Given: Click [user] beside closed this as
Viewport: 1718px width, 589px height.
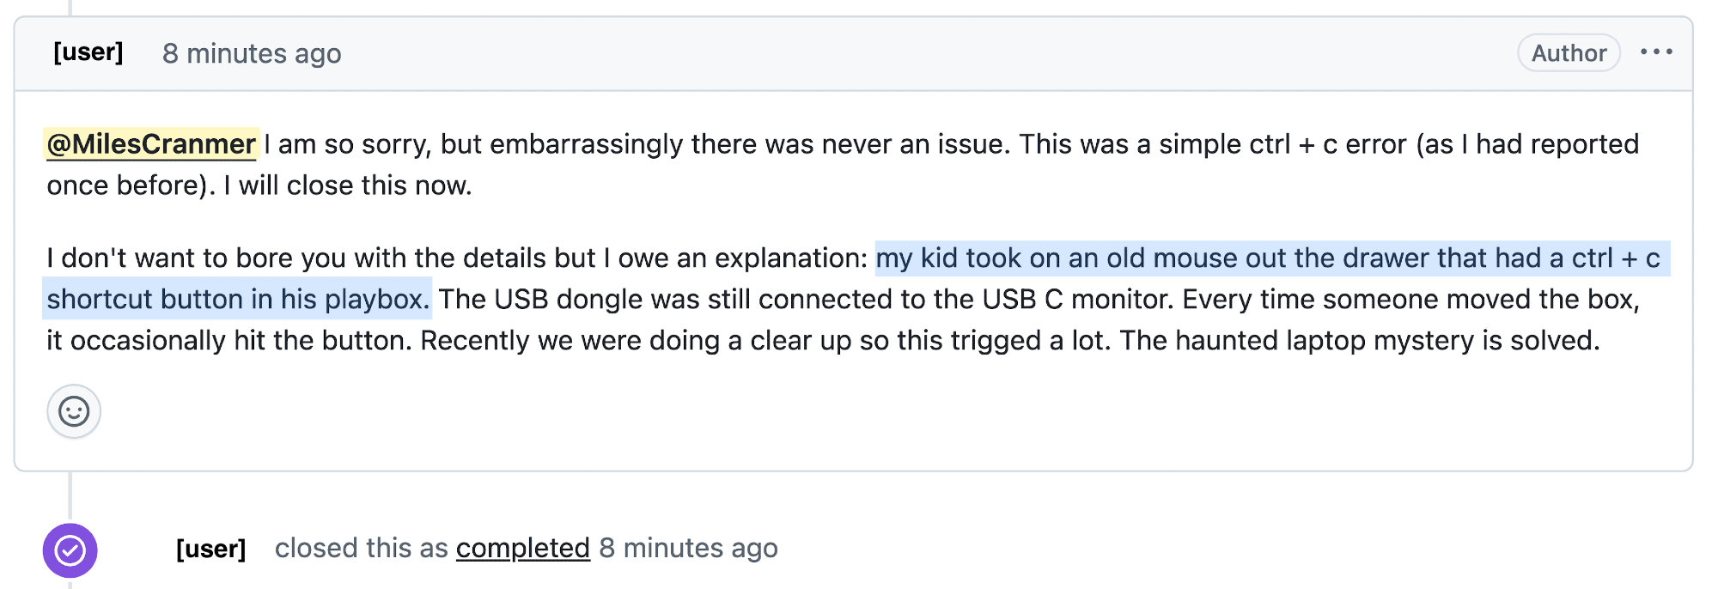Looking at the screenshot, I should tap(210, 549).
